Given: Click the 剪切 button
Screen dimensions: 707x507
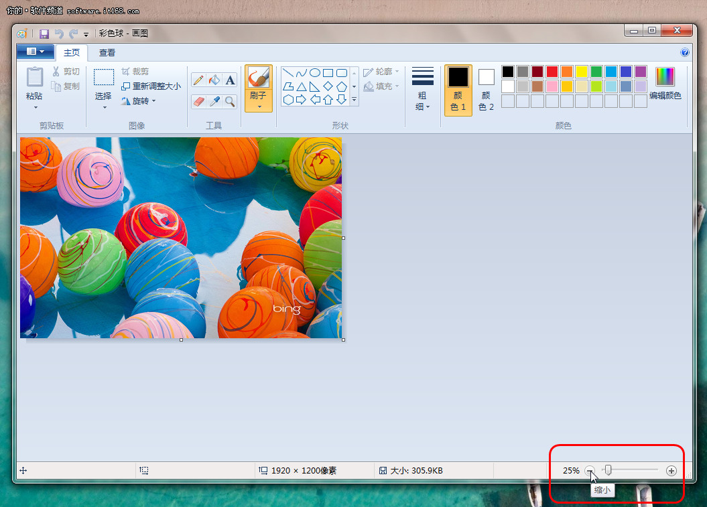Looking at the screenshot, I should tap(66, 72).
